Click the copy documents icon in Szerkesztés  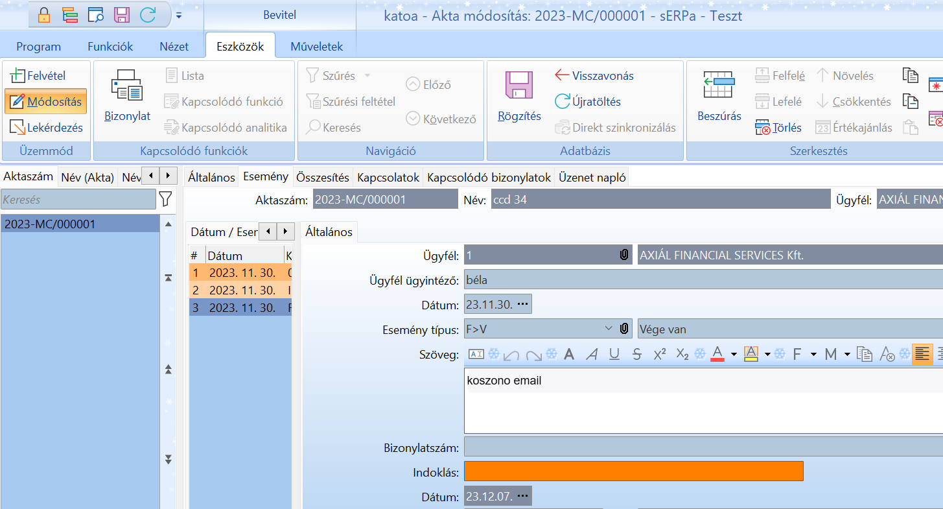point(911,75)
